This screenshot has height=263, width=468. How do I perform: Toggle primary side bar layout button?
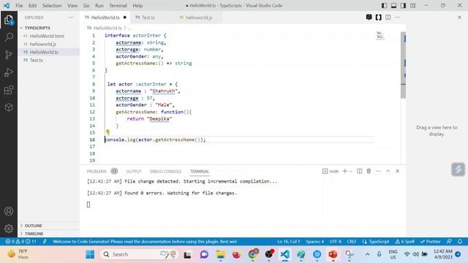pyautogui.click(x=385, y=6)
